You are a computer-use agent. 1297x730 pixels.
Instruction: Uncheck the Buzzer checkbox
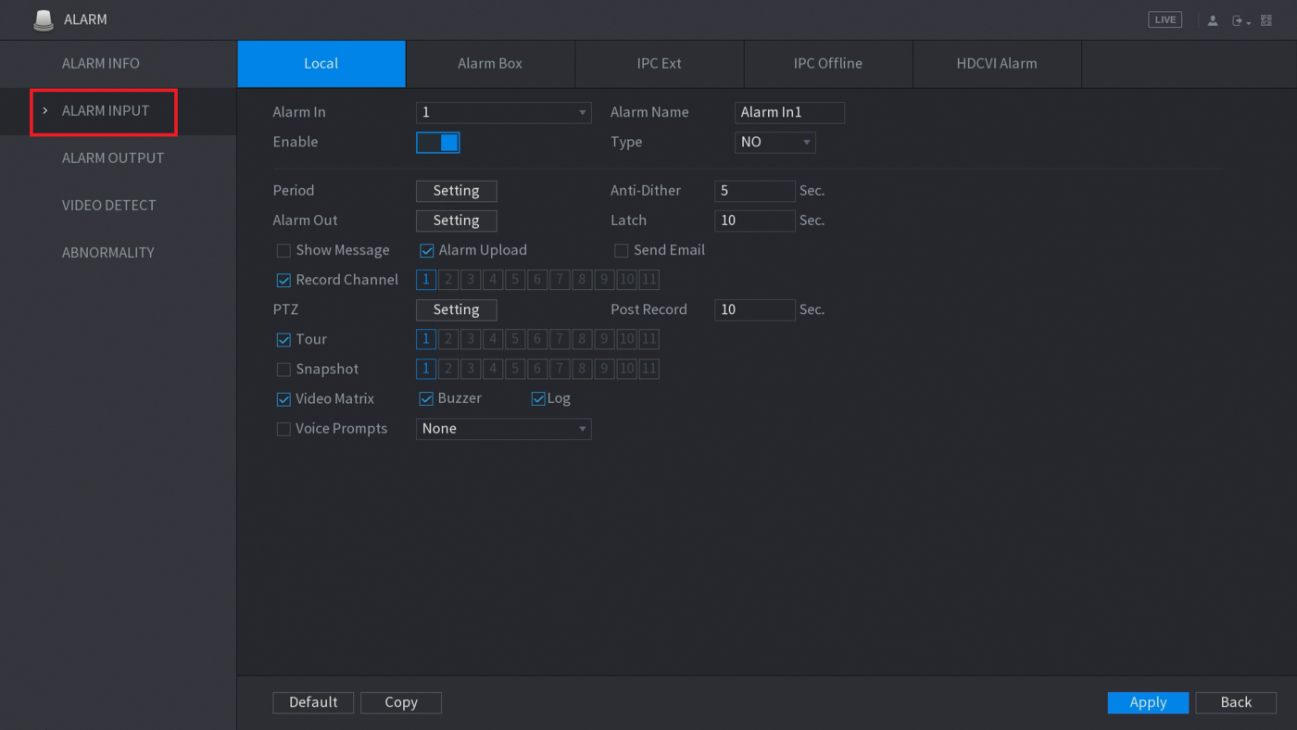click(x=426, y=398)
